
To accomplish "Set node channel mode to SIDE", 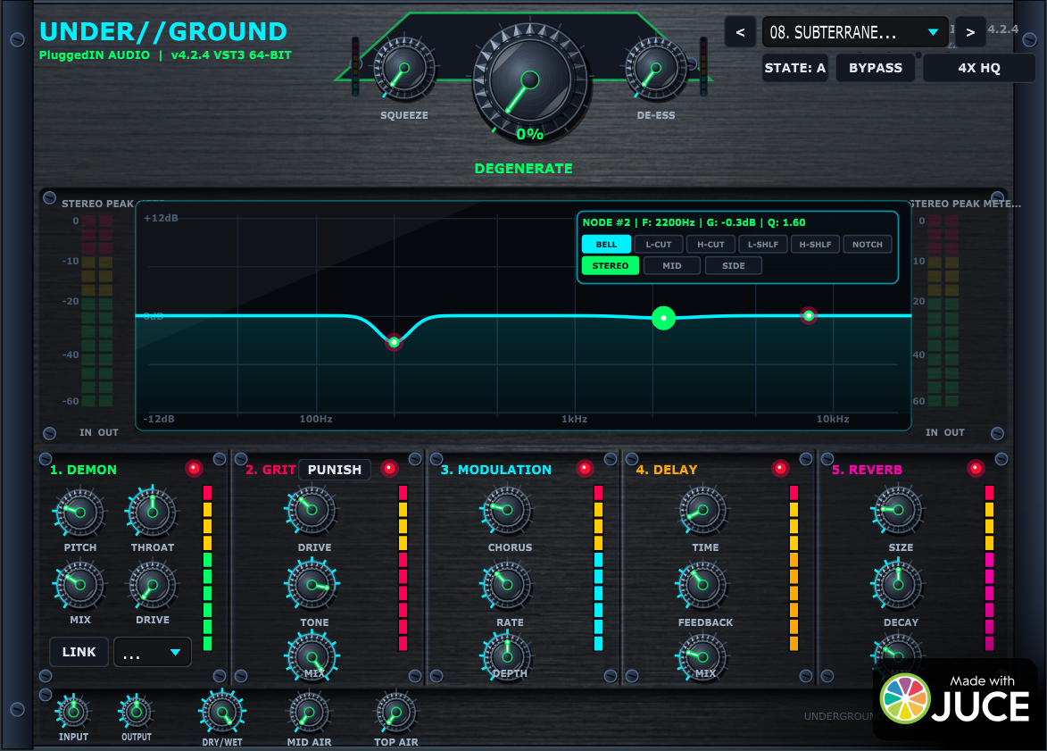I will (733, 266).
